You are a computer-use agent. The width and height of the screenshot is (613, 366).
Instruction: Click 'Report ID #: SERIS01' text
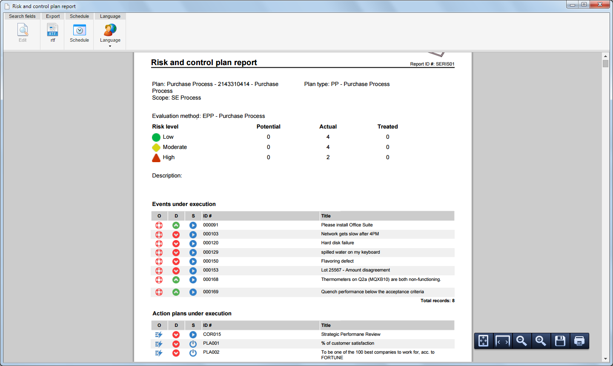pyautogui.click(x=432, y=64)
